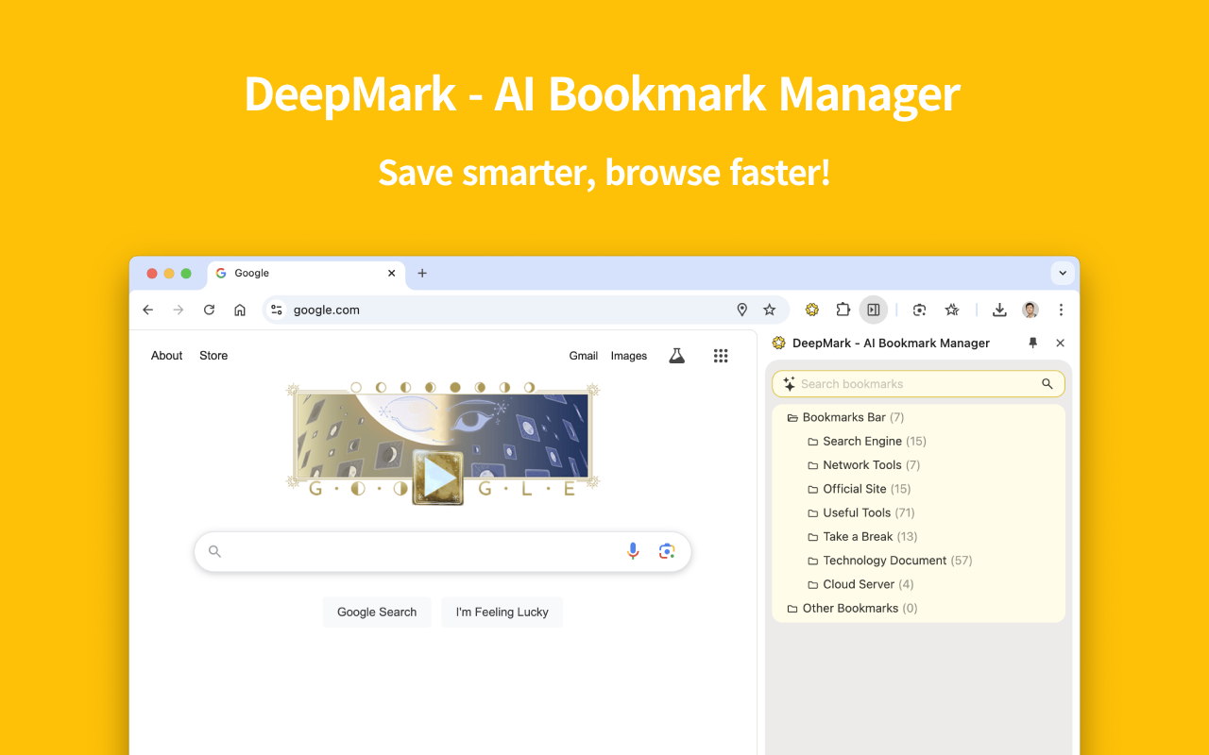1209x755 pixels.
Task: Toggle the pin on DeepMark side panel
Action: pos(1032,343)
